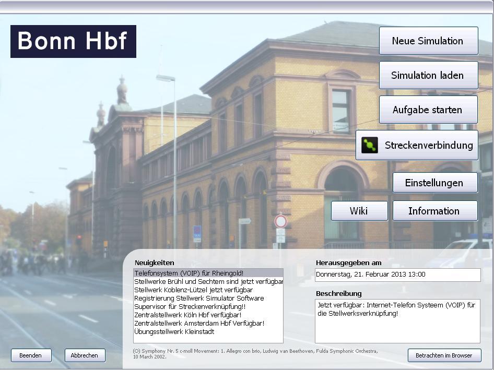
Task: Open Streckenverbindung
Action: point(417,145)
